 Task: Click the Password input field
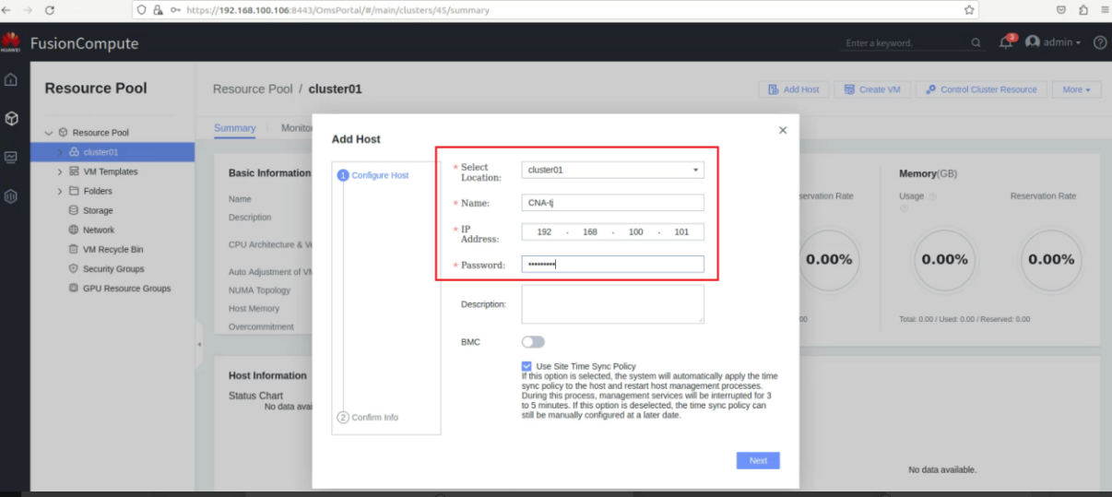point(612,265)
